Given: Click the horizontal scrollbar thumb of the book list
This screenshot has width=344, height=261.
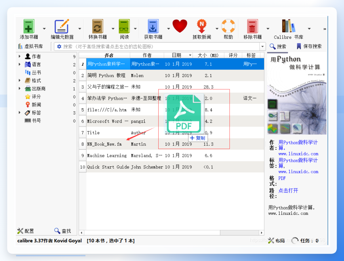Looking at the screenshot, I should pyautogui.click(x=152, y=232).
